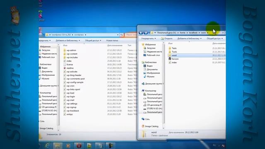Select the word folder icon in details pane

(x=144, y=134)
